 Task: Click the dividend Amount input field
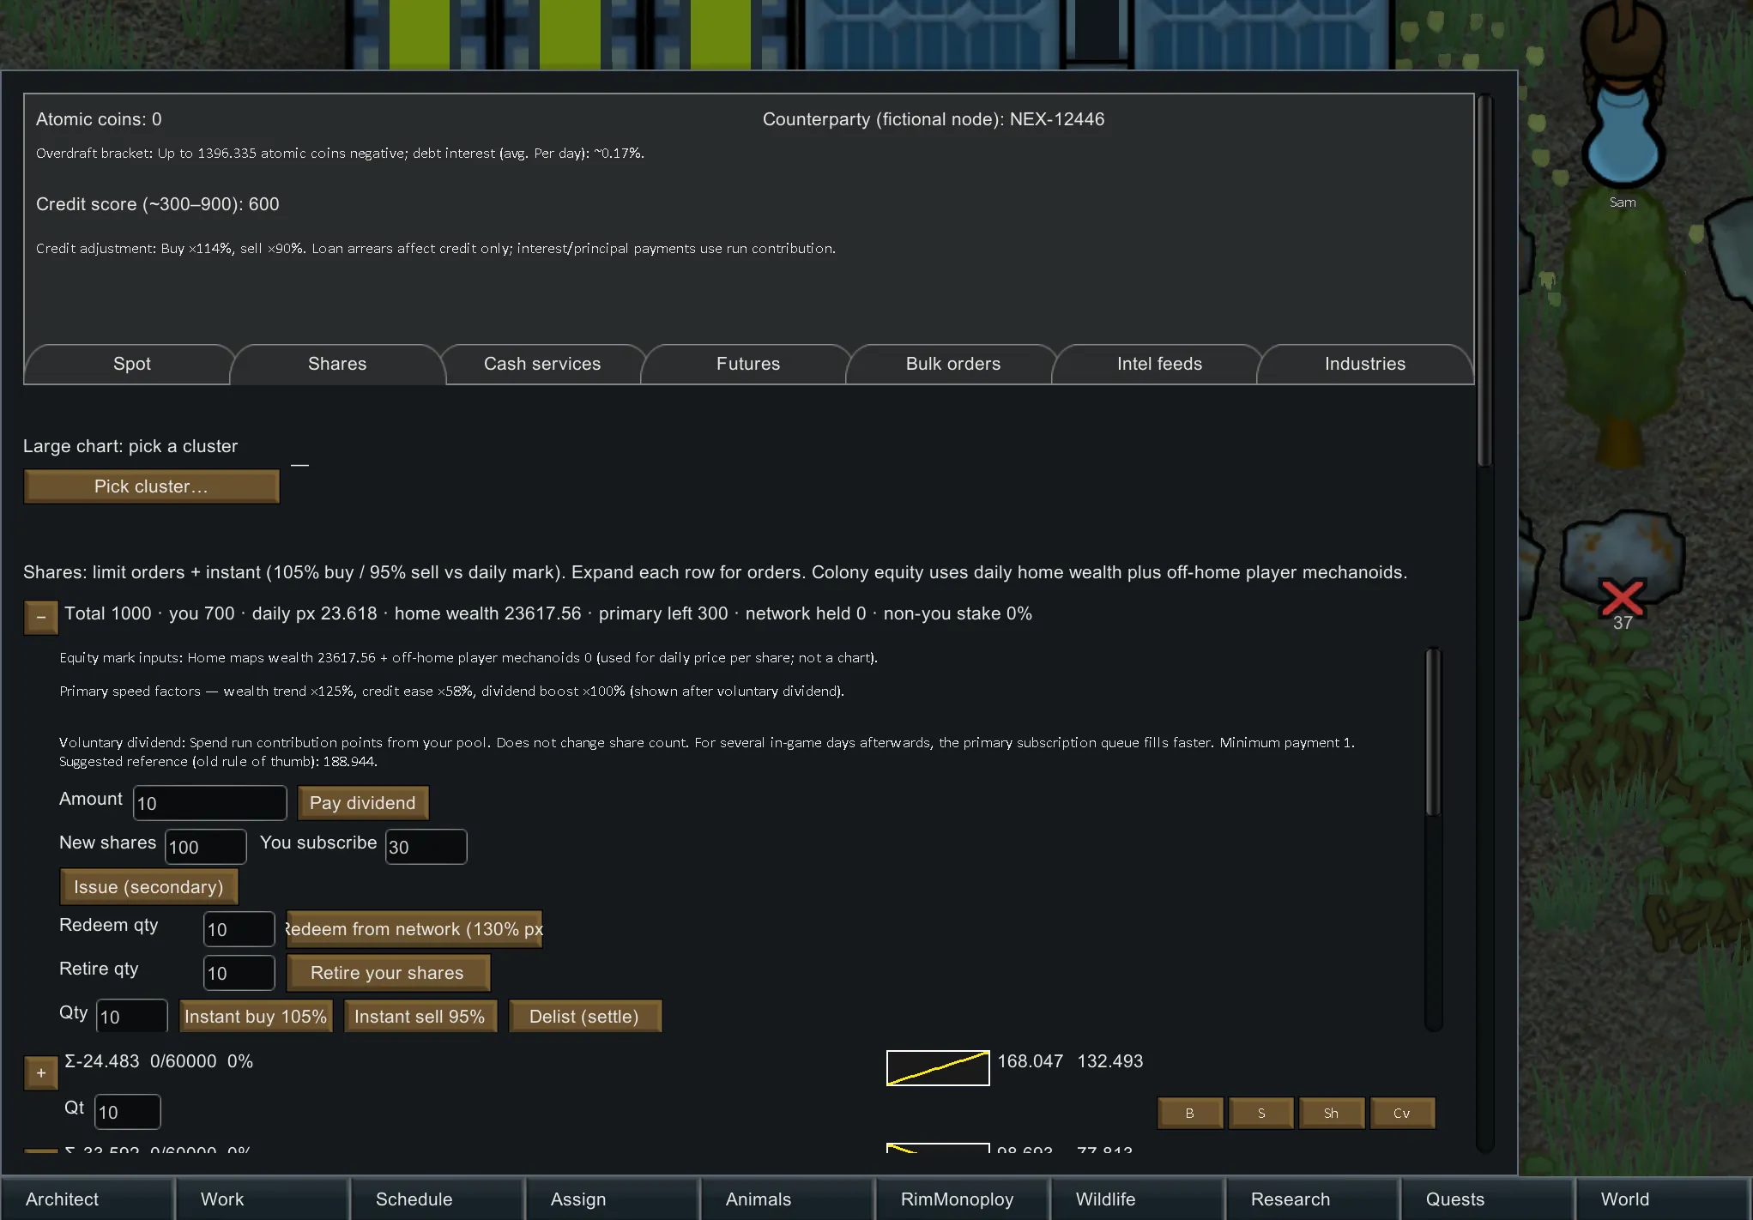pos(209,803)
